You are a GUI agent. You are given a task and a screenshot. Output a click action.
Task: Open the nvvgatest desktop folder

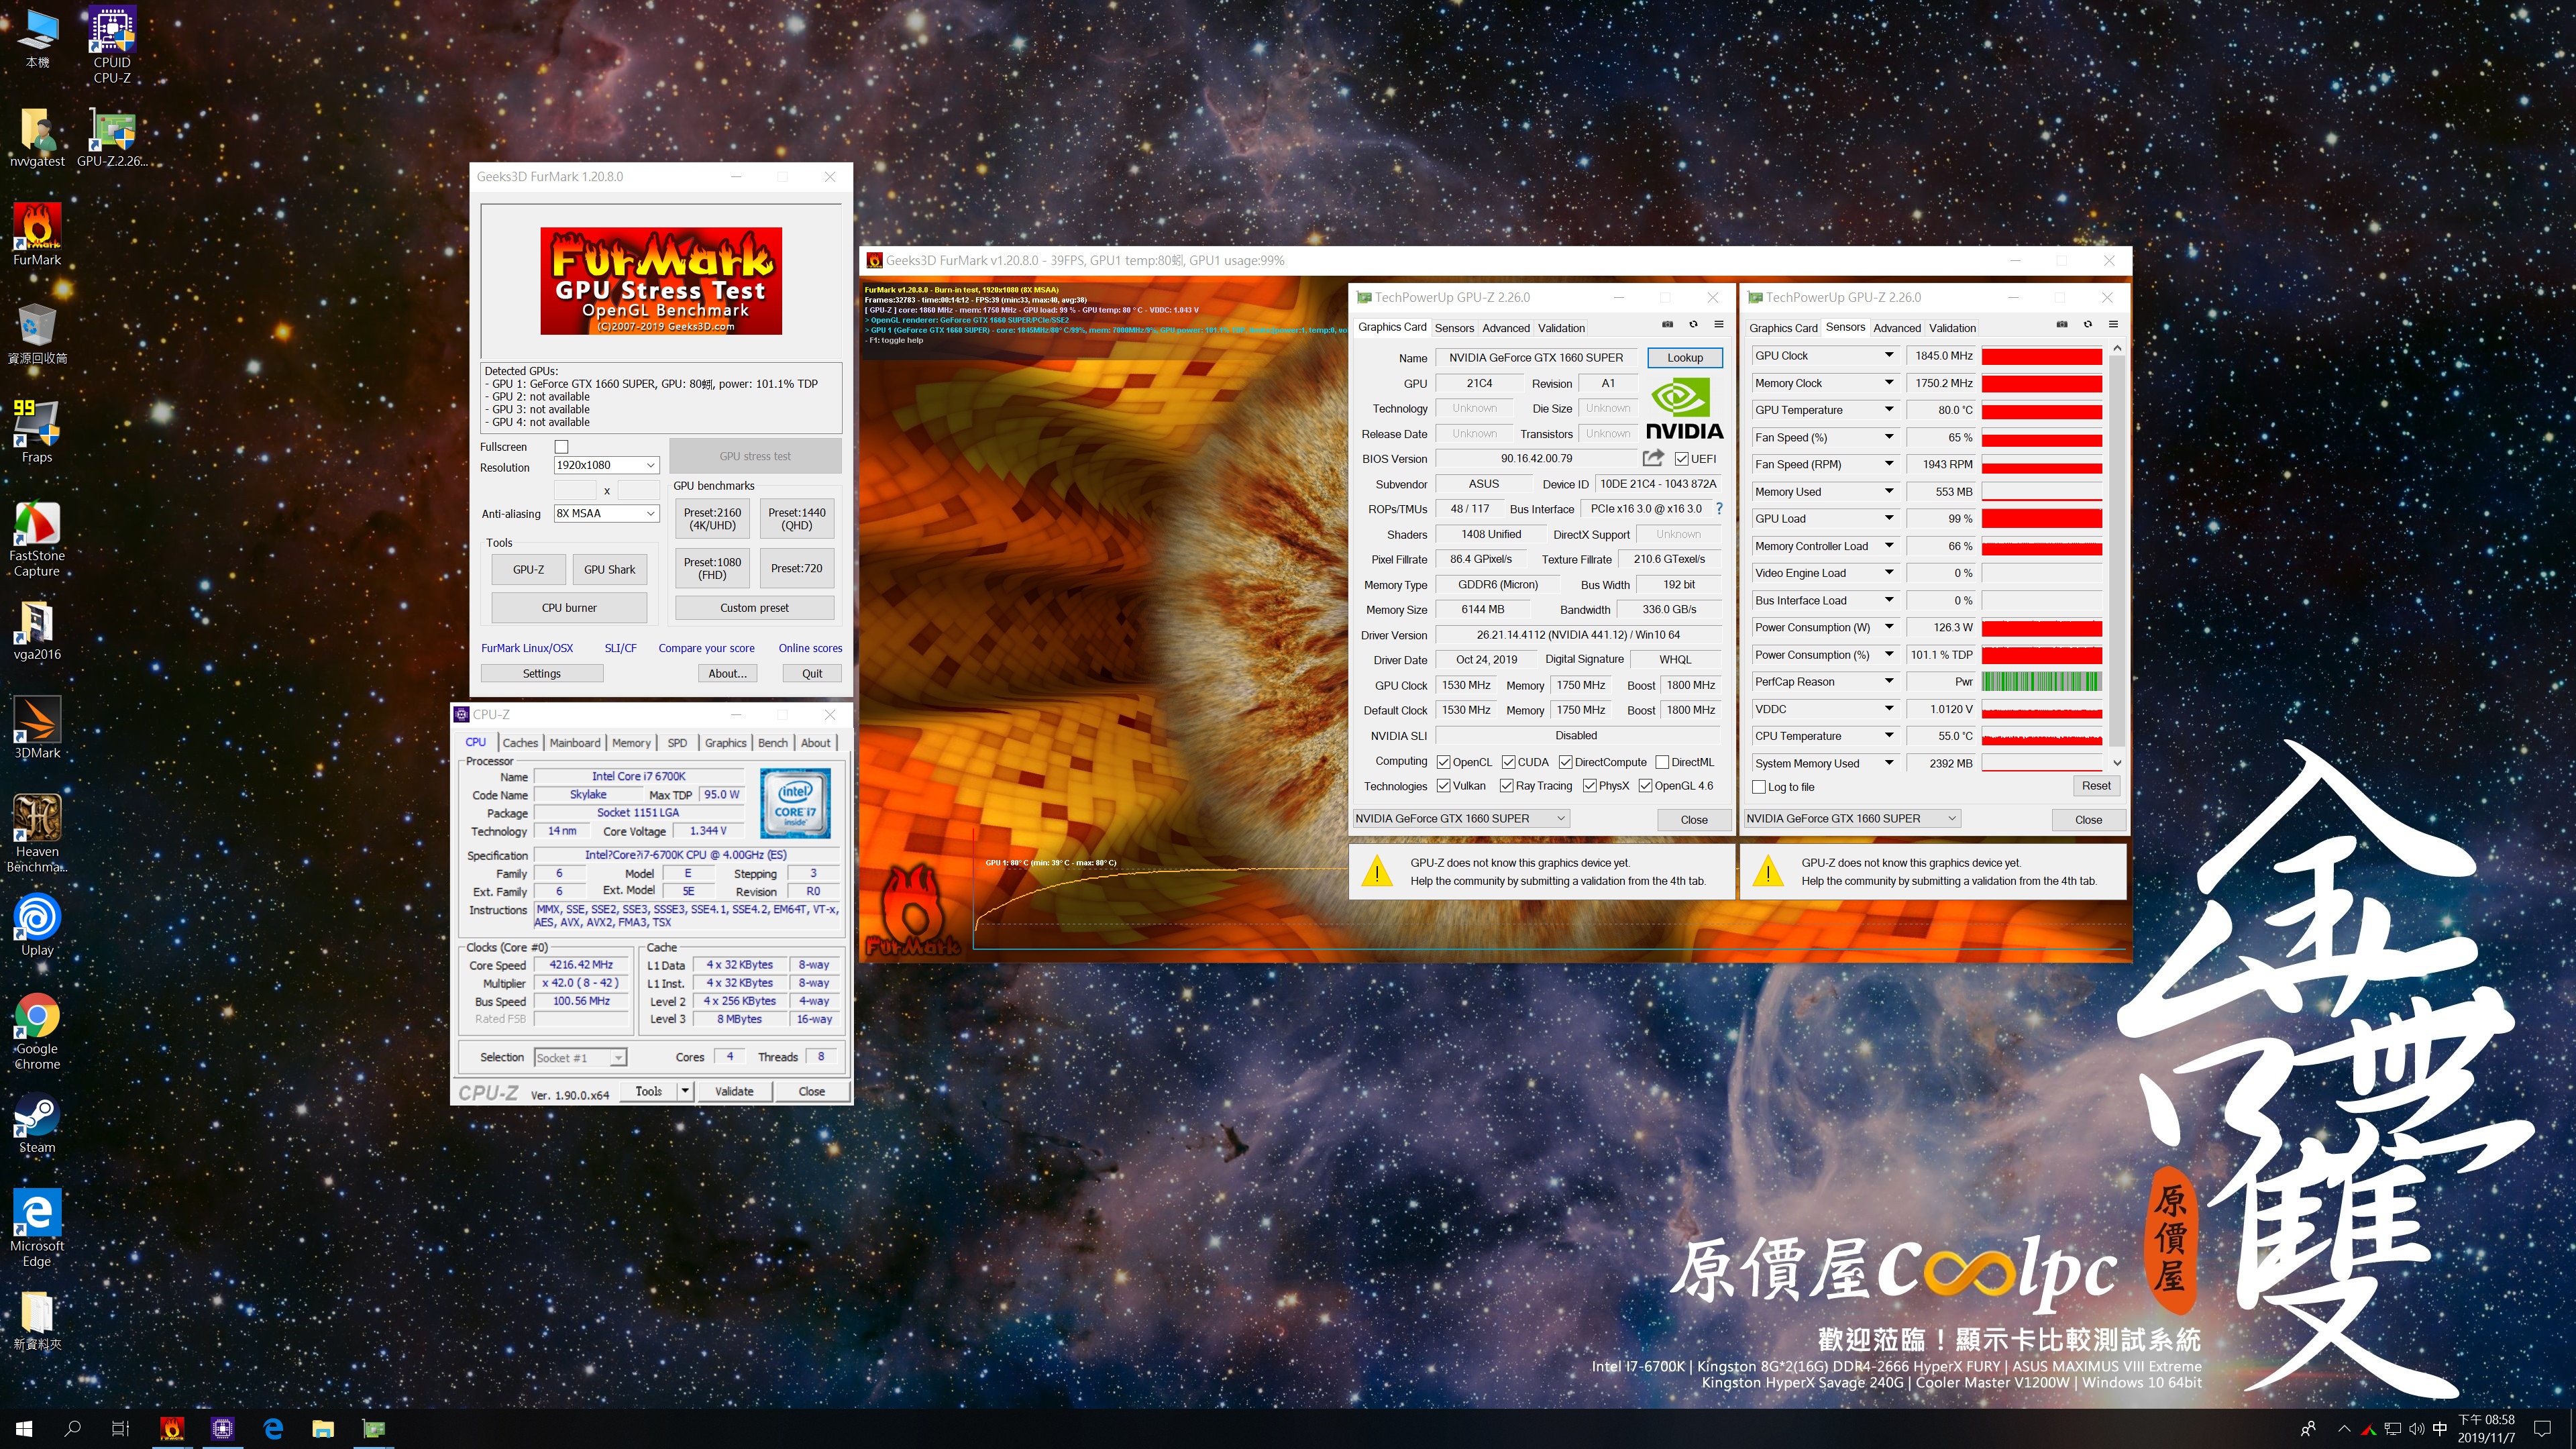tap(37, 137)
